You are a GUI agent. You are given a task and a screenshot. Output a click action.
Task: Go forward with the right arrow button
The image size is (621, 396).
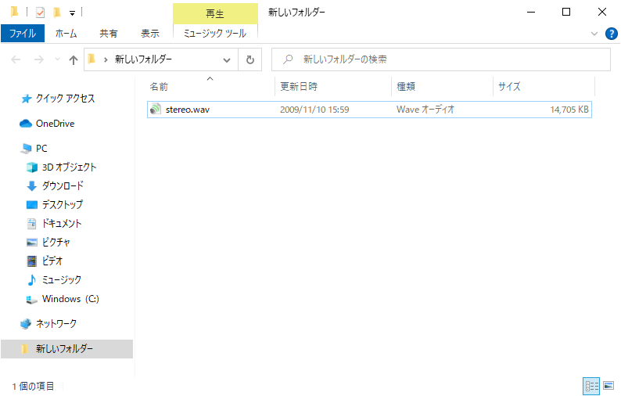coord(39,59)
